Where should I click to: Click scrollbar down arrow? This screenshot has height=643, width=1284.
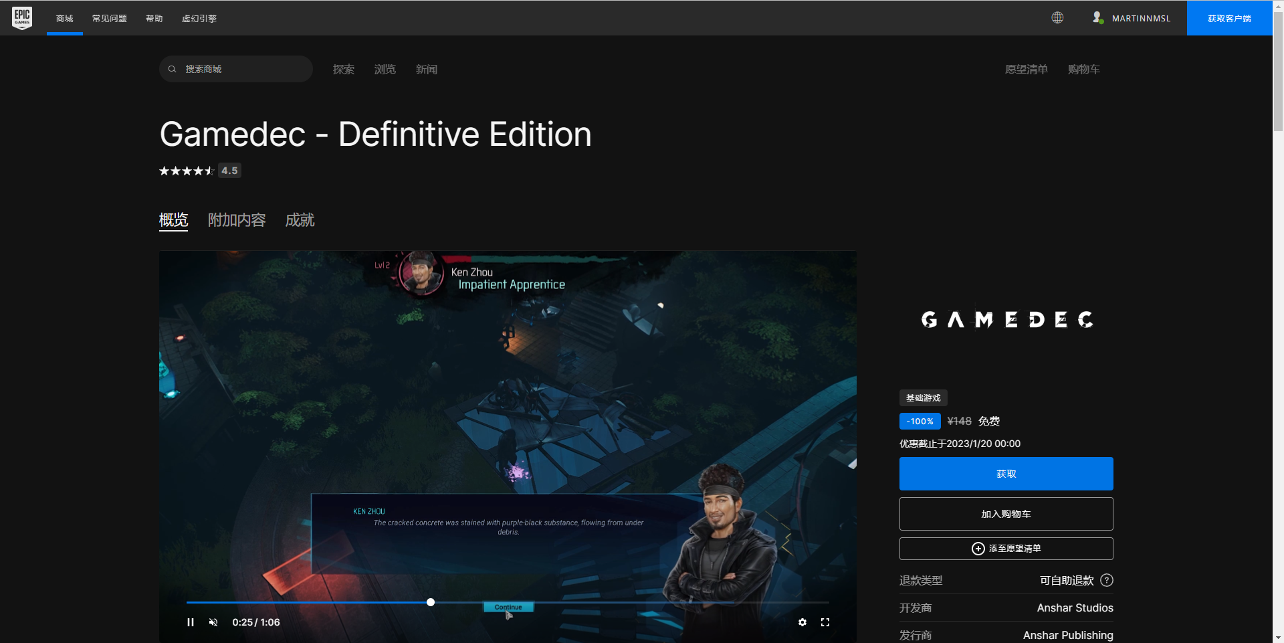[1278, 638]
